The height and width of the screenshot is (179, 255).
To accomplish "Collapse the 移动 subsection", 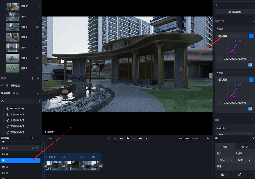I will click(220, 29).
